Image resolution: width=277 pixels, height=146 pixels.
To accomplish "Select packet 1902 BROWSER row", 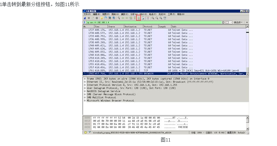I will click(164, 74).
